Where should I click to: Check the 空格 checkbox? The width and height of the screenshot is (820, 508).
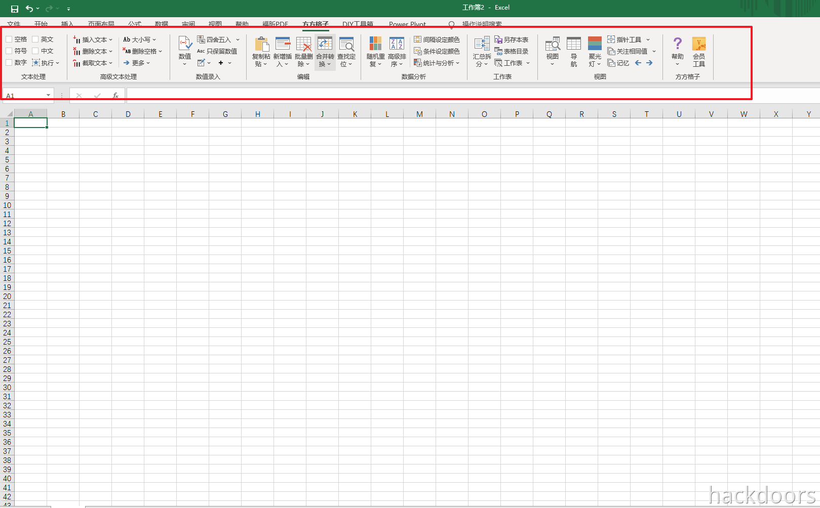[9, 39]
